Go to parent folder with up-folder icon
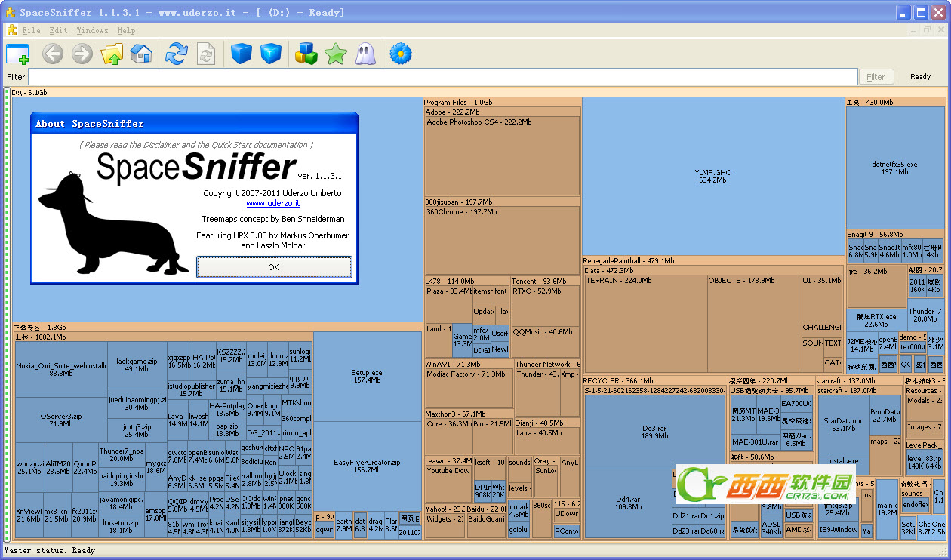 click(x=112, y=54)
